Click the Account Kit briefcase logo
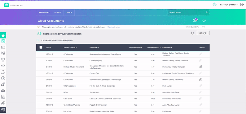Image resolution: width=246 pixels, height=114 pixels. 7,5
